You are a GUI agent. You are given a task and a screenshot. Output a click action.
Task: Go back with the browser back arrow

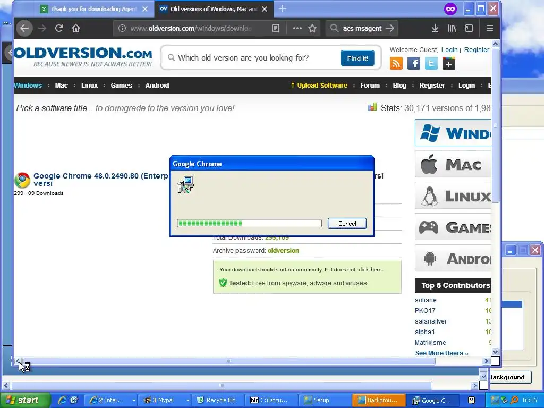[24, 28]
